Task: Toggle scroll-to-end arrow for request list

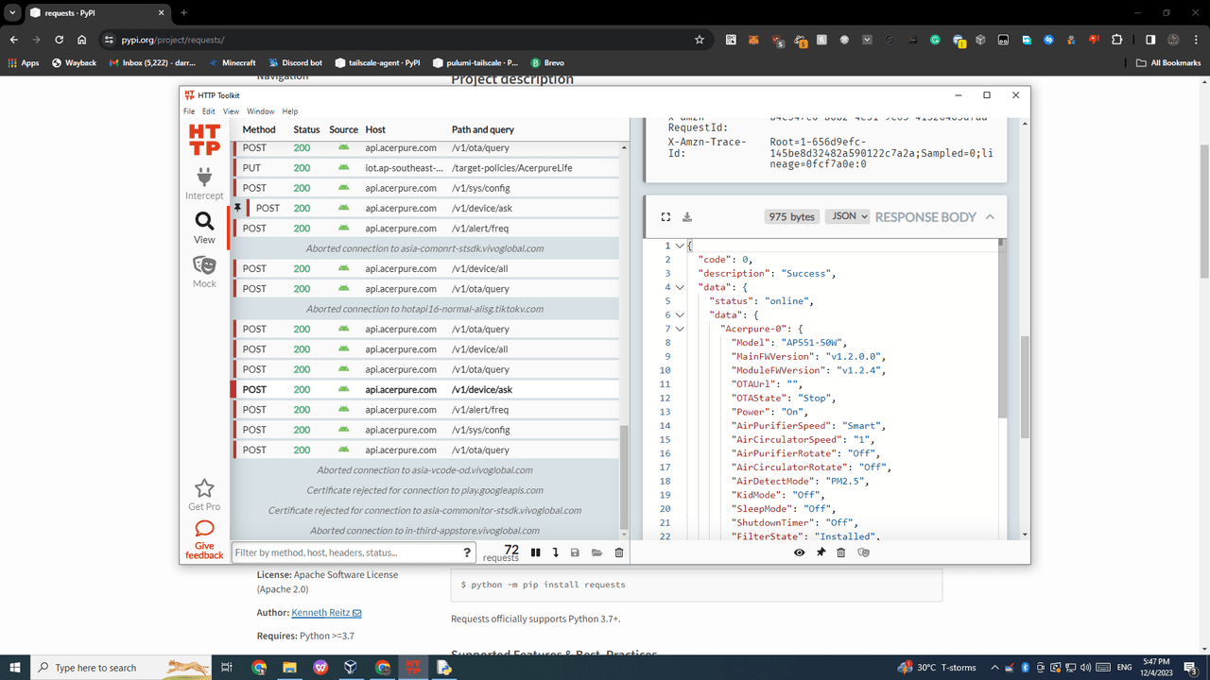Action: pyautogui.click(x=555, y=552)
